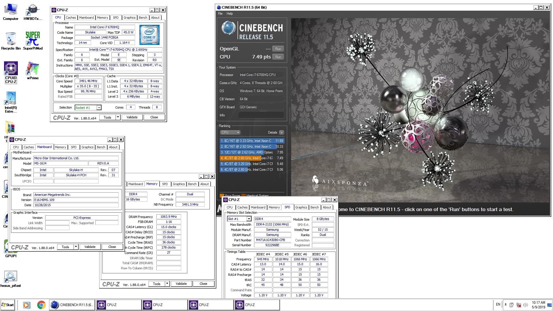The image size is (553, 311).
Task: Select ranking row 3 AMD Opteron 7.95
Action: tap(252, 152)
